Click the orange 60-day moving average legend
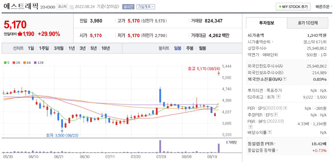This screenshot has width=336, height=162. click(x=27, y=63)
